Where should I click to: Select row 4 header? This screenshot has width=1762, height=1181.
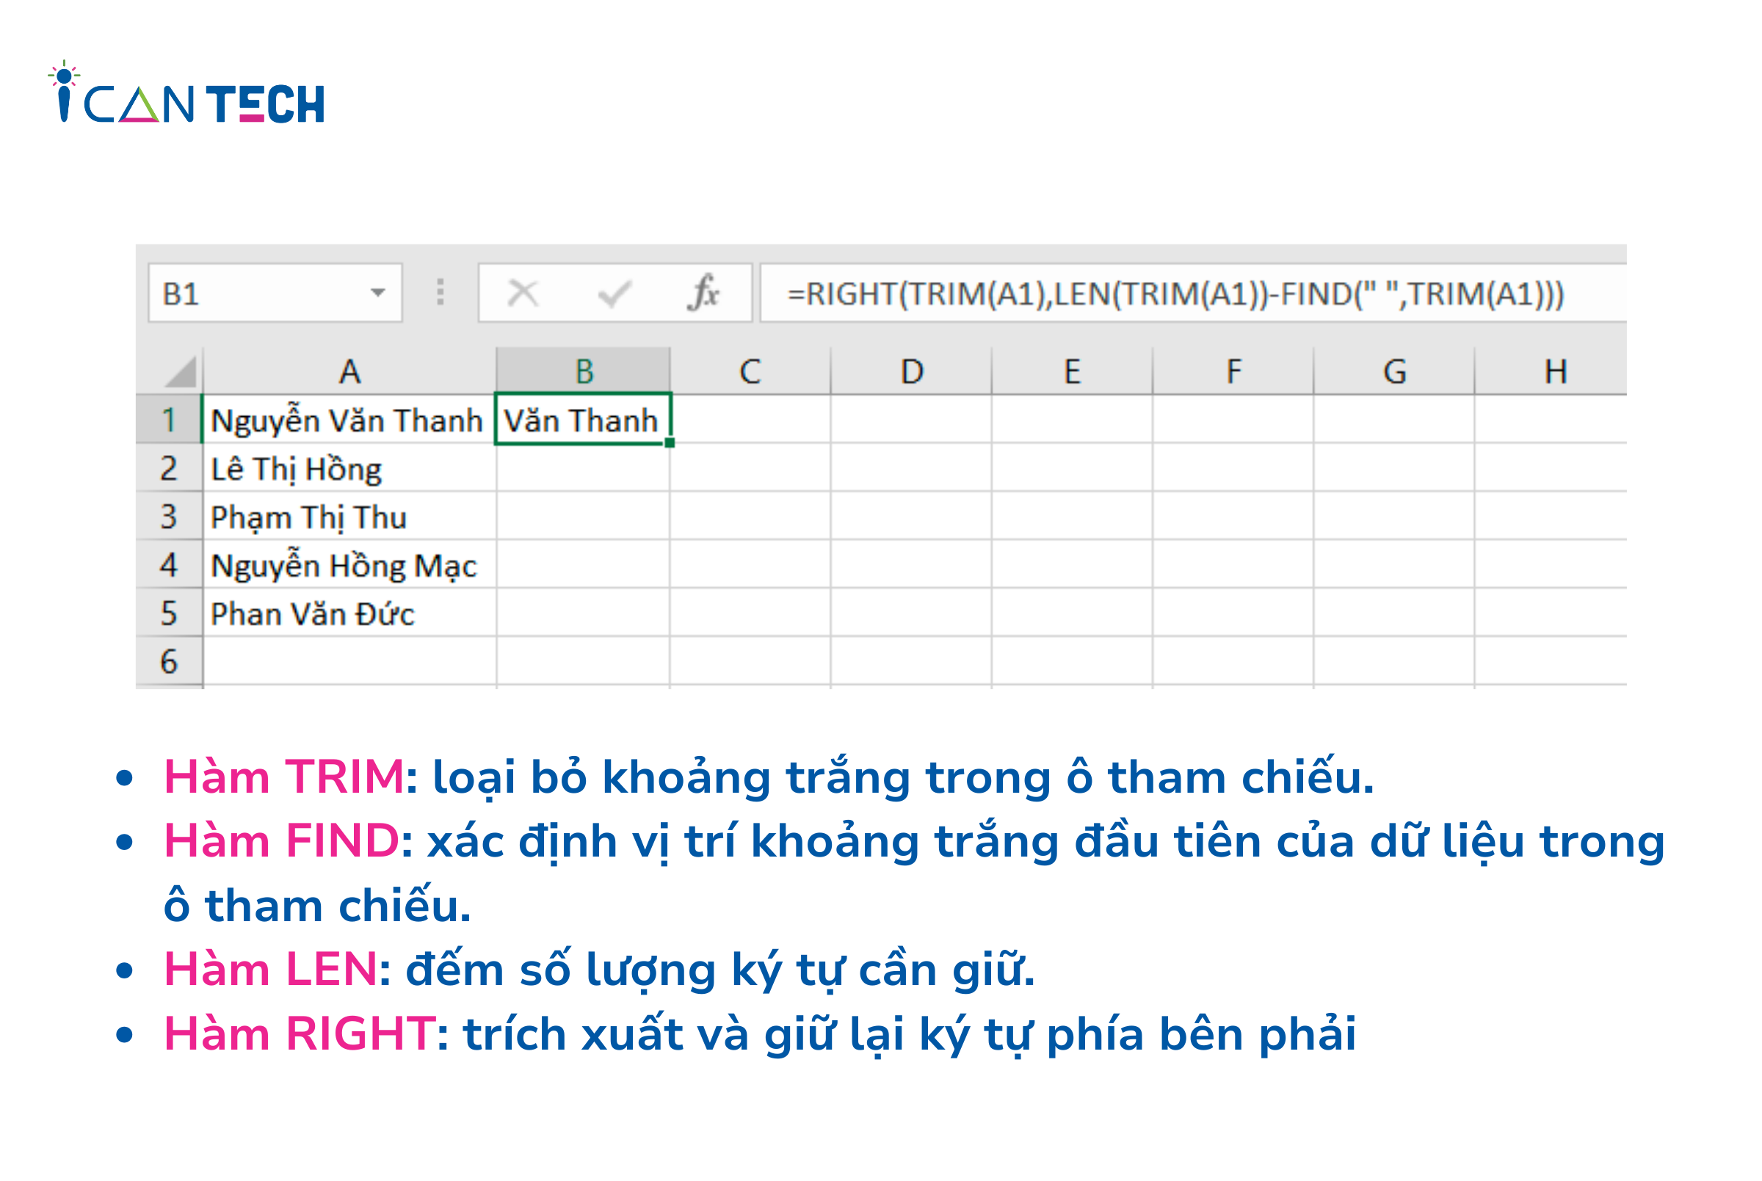(x=169, y=565)
